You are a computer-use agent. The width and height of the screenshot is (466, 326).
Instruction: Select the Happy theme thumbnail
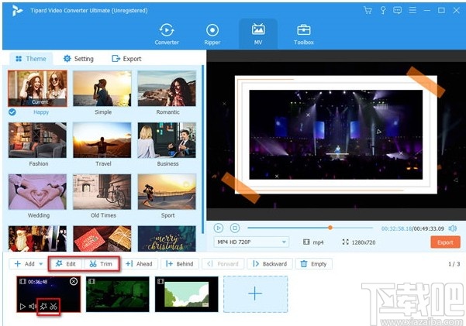(37, 88)
